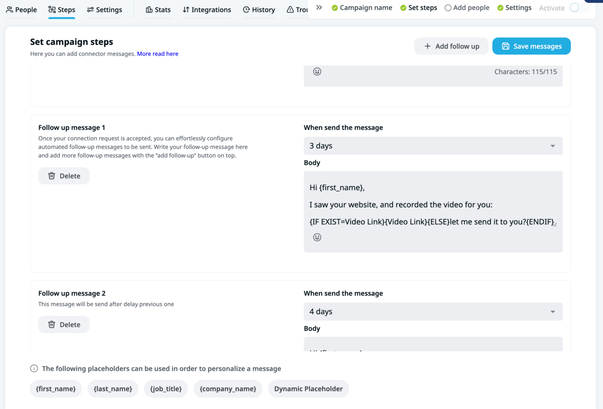Click the trash icon for follow up message 1
Viewport: 603px width, 409px height.
(52, 176)
